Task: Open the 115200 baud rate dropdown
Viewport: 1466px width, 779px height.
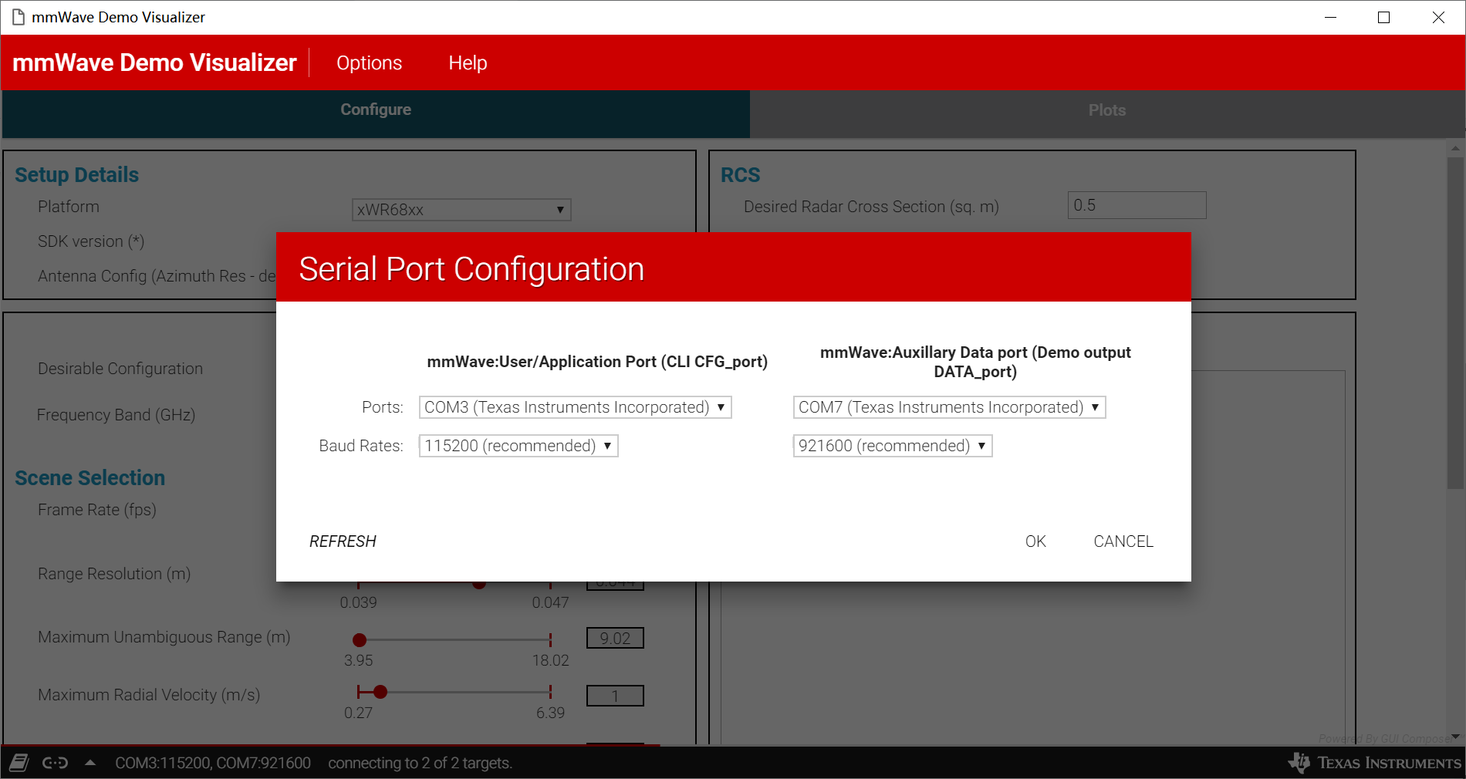Action: click(x=519, y=446)
